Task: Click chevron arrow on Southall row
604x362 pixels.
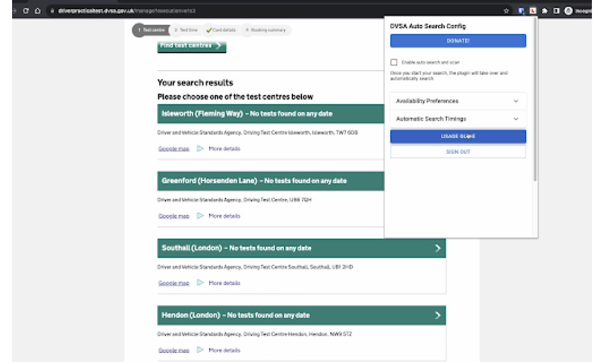Action: (437, 249)
